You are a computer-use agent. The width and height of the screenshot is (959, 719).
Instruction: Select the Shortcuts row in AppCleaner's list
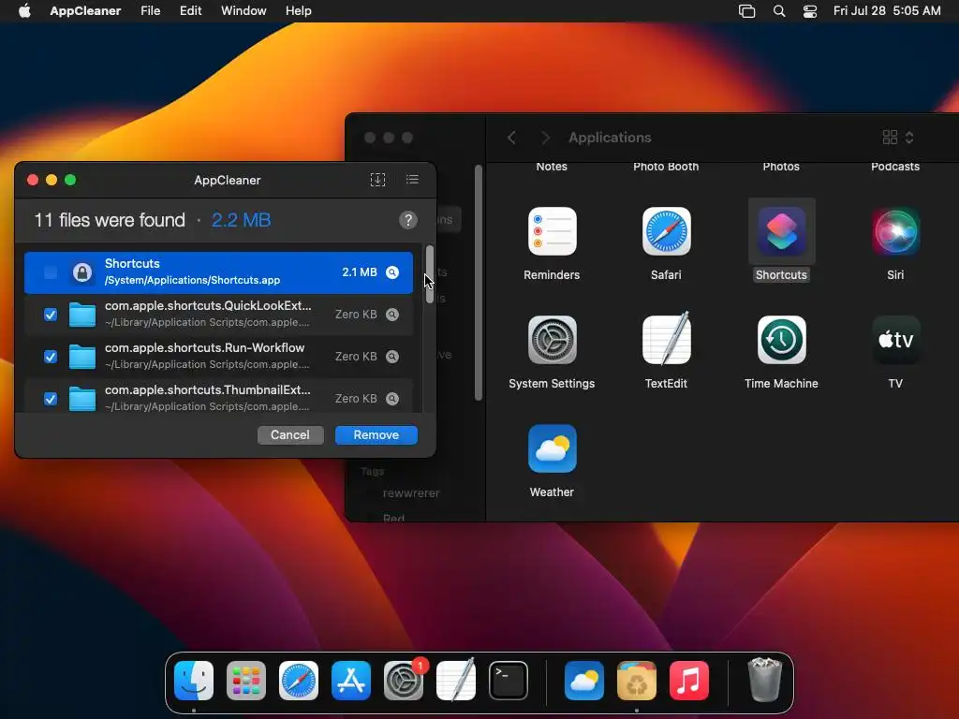pyautogui.click(x=218, y=272)
